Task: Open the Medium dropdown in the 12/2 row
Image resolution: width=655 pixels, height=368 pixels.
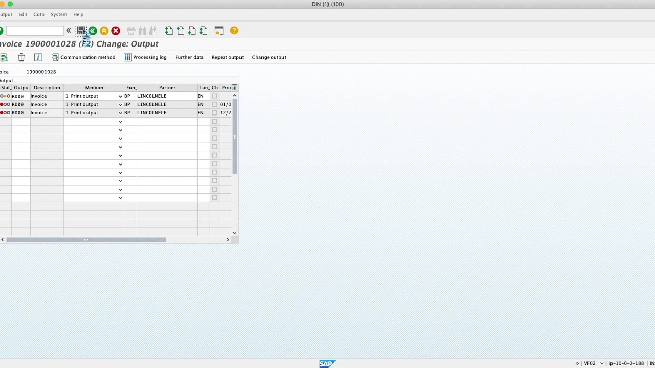Action: click(120, 113)
